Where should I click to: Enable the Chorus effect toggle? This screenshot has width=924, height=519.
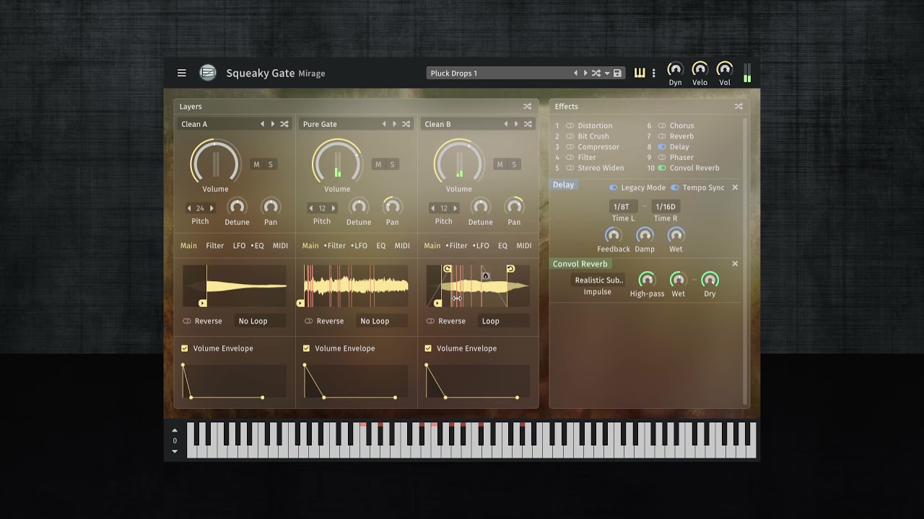pyautogui.click(x=662, y=125)
